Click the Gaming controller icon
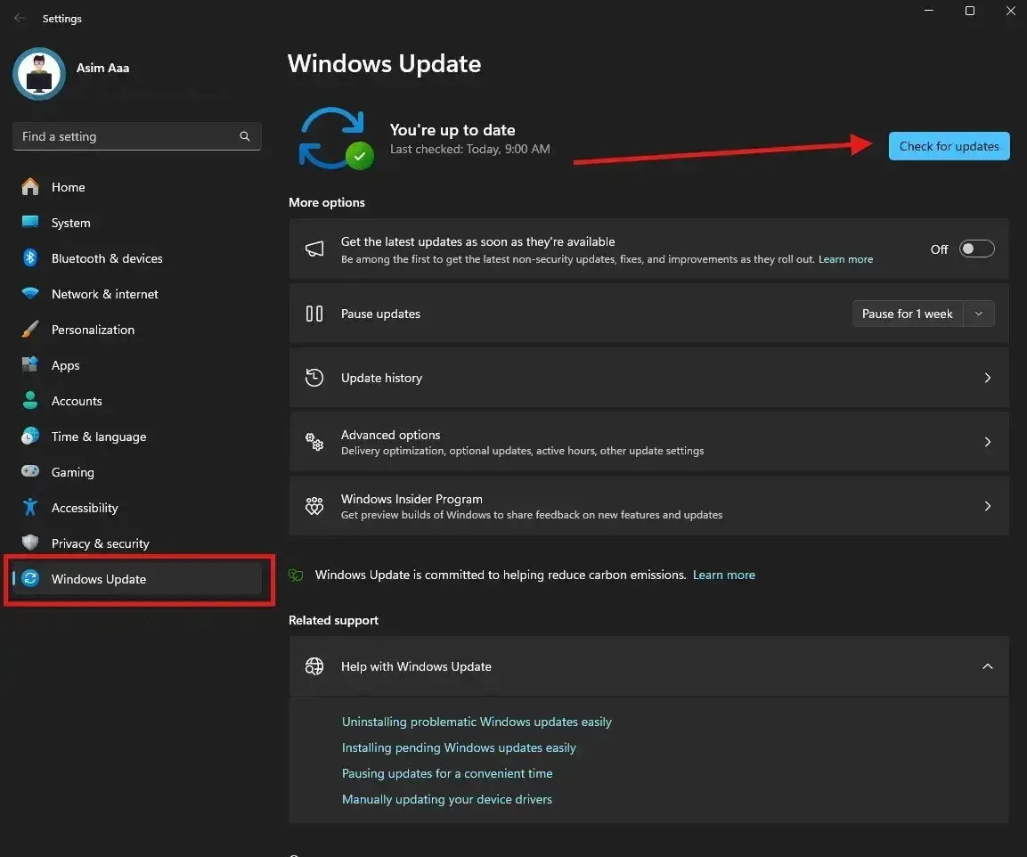The width and height of the screenshot is (1027, 857). click(30, 472)
